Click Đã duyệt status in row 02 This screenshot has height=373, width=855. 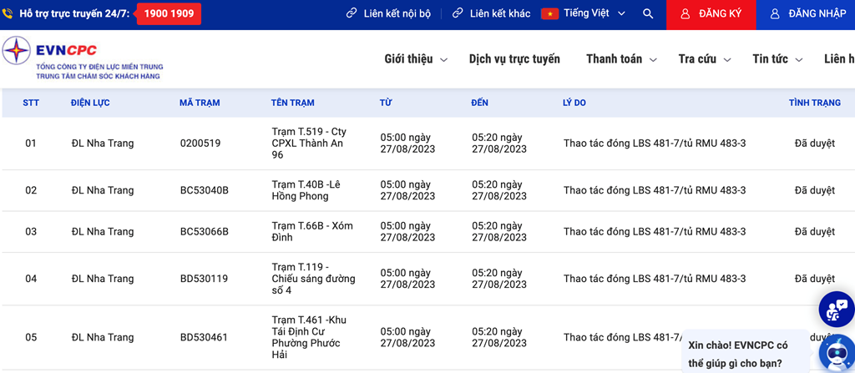pyautogui.click(x=815, y=190)
